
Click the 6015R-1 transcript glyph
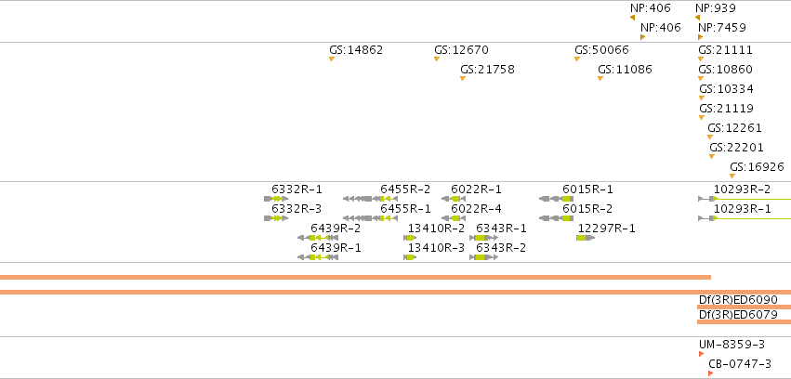tap(556, 199)
